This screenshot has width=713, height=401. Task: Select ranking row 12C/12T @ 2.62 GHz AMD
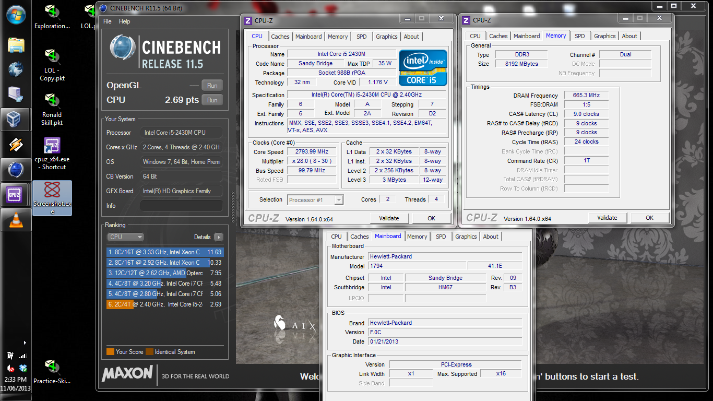165,273
